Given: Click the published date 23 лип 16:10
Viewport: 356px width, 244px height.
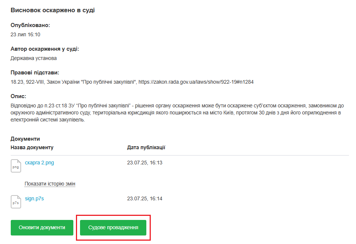Looking at the screenshot, I should (25, 34).
